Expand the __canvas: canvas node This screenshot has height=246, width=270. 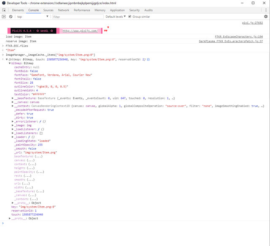pyautogui.click(x=13, y=102)
